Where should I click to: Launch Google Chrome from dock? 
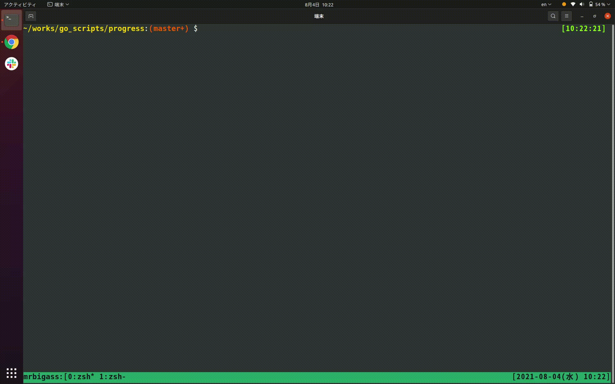(x=12, y=42)
